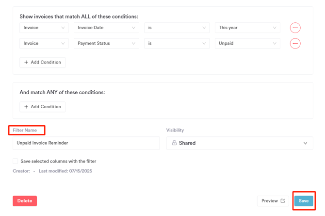
Task: Click plus icon in the ALL conditions section
Action: pos(26,62)
